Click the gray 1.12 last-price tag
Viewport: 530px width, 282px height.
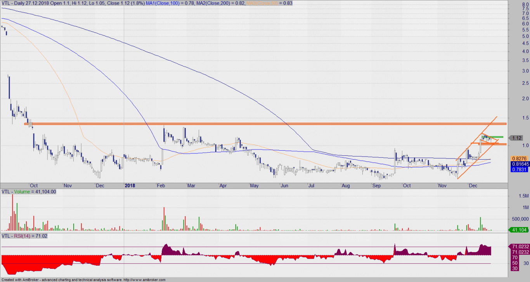517,138
